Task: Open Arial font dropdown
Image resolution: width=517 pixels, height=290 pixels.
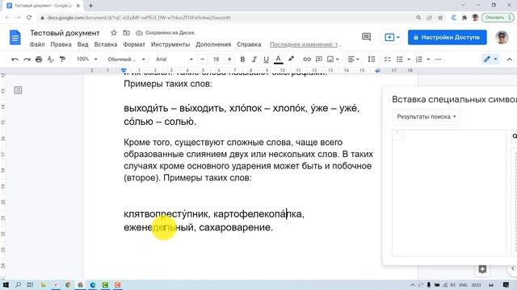Action: 174,59
